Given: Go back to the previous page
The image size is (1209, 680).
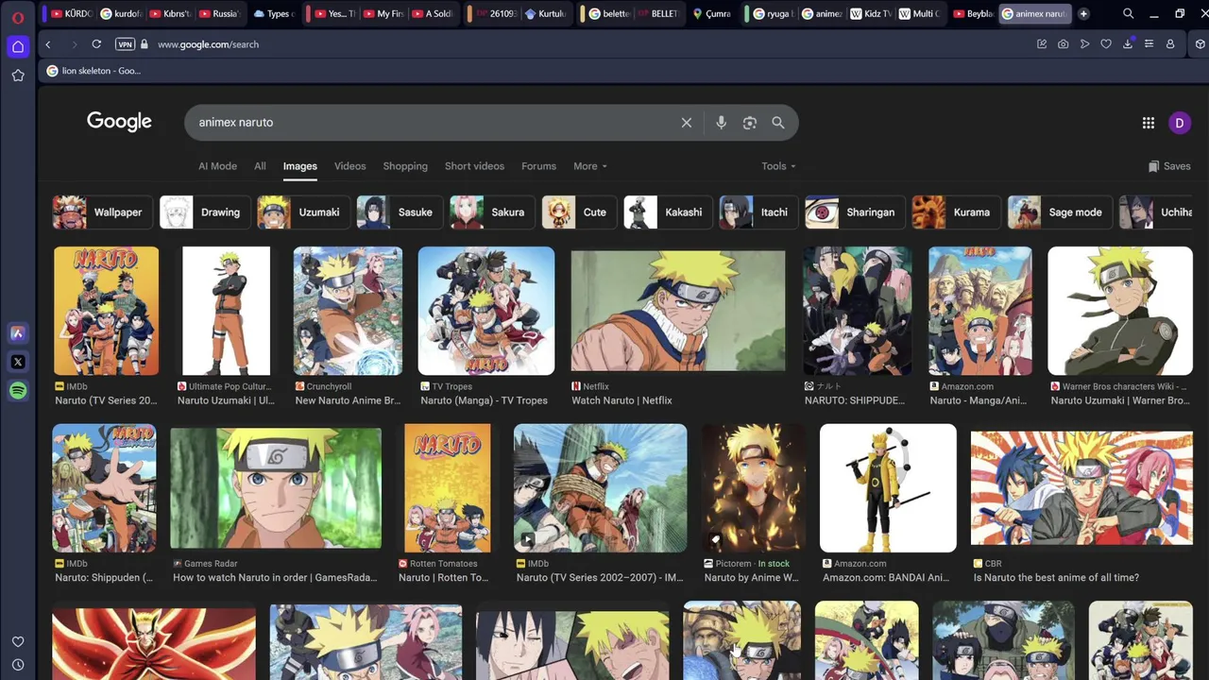Looking at the screenshot, I should (48, 44).
